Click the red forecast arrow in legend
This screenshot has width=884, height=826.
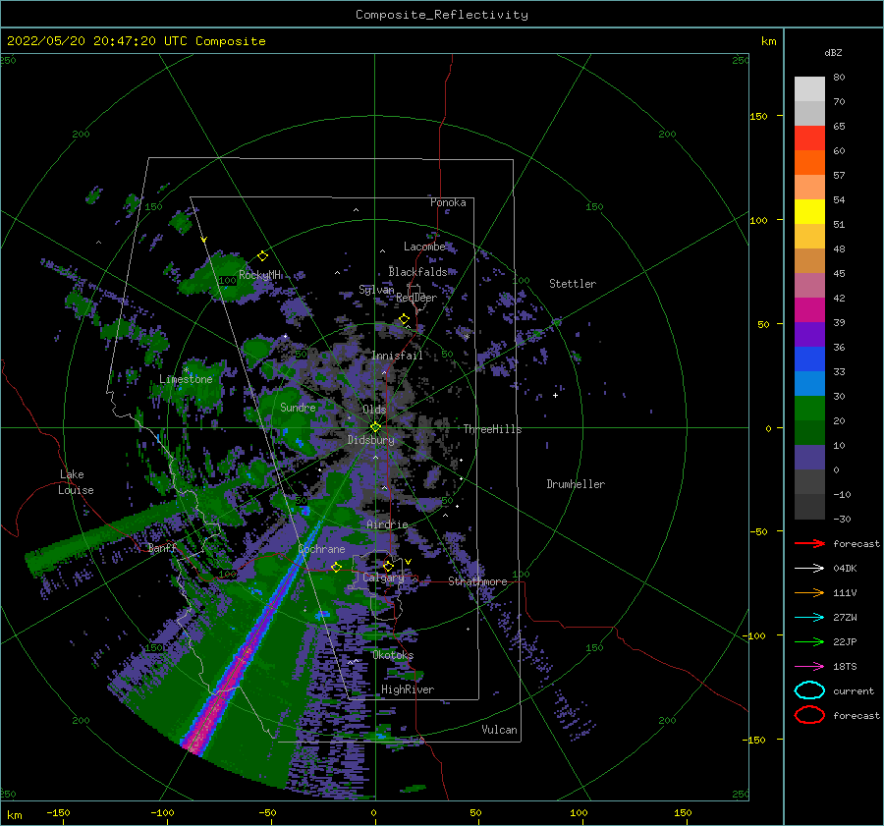click(x=809, y=543)
